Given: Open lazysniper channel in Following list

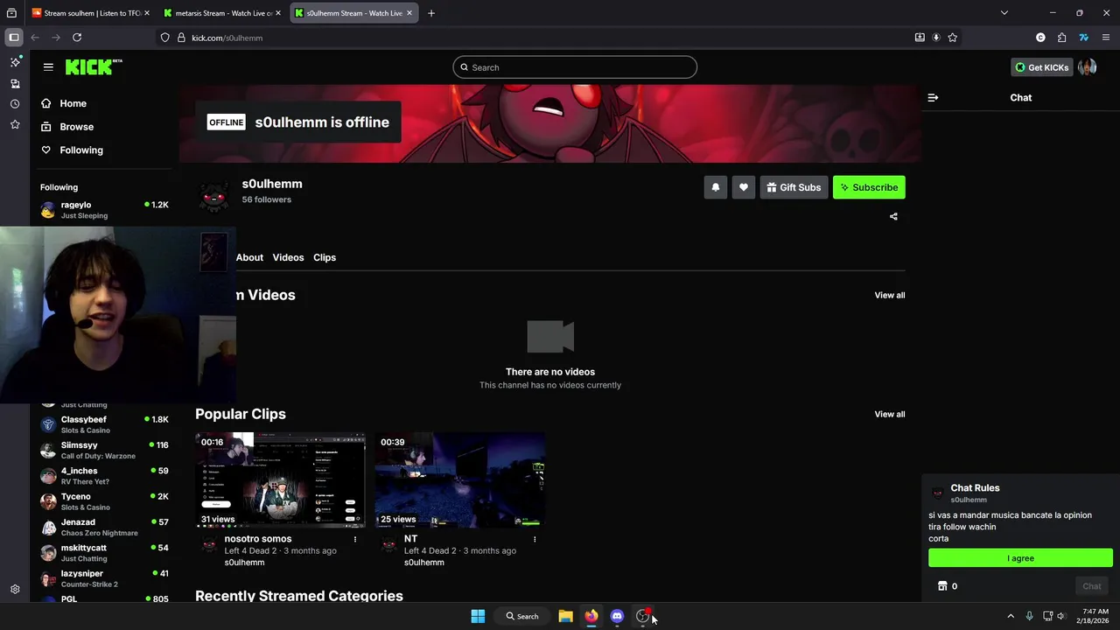Looking at the screenshot, I should pos(104,578).
